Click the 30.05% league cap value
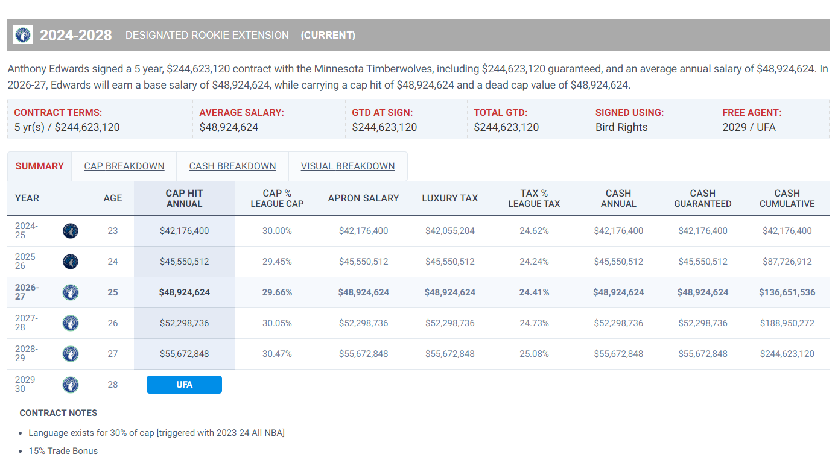835x466 pixels. pyautogui.click(x=277, y=323)
